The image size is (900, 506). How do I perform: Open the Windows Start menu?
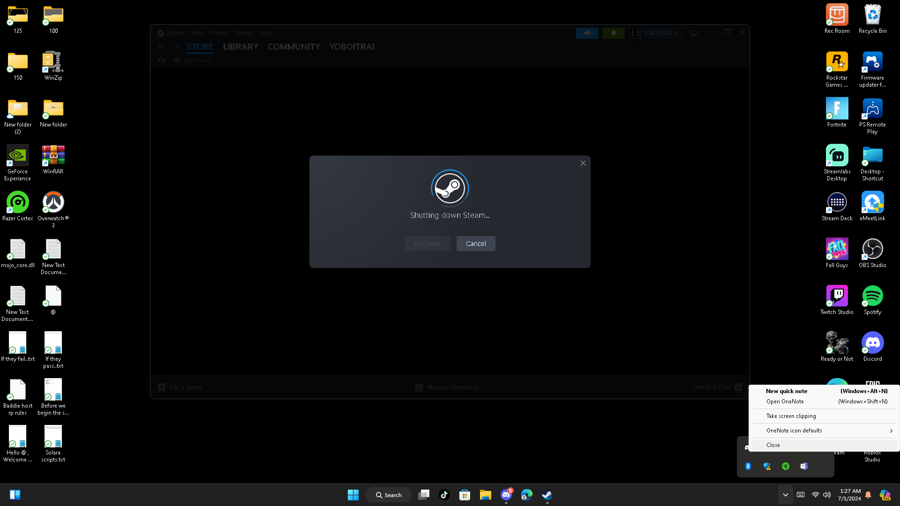tap(353, 495)
